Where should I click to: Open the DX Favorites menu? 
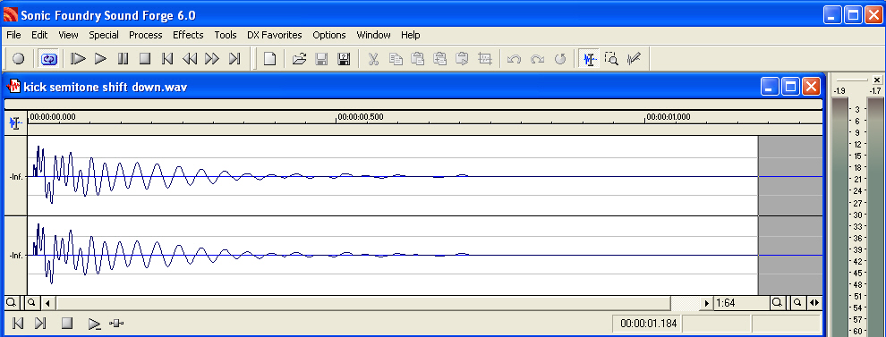point(275,35)
